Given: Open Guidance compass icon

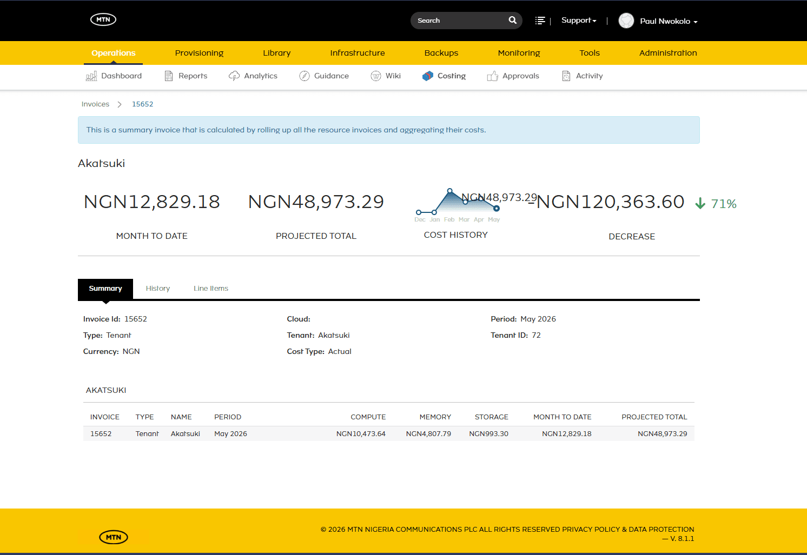Looking at the screenshot, I should click(x=305, y=76).
